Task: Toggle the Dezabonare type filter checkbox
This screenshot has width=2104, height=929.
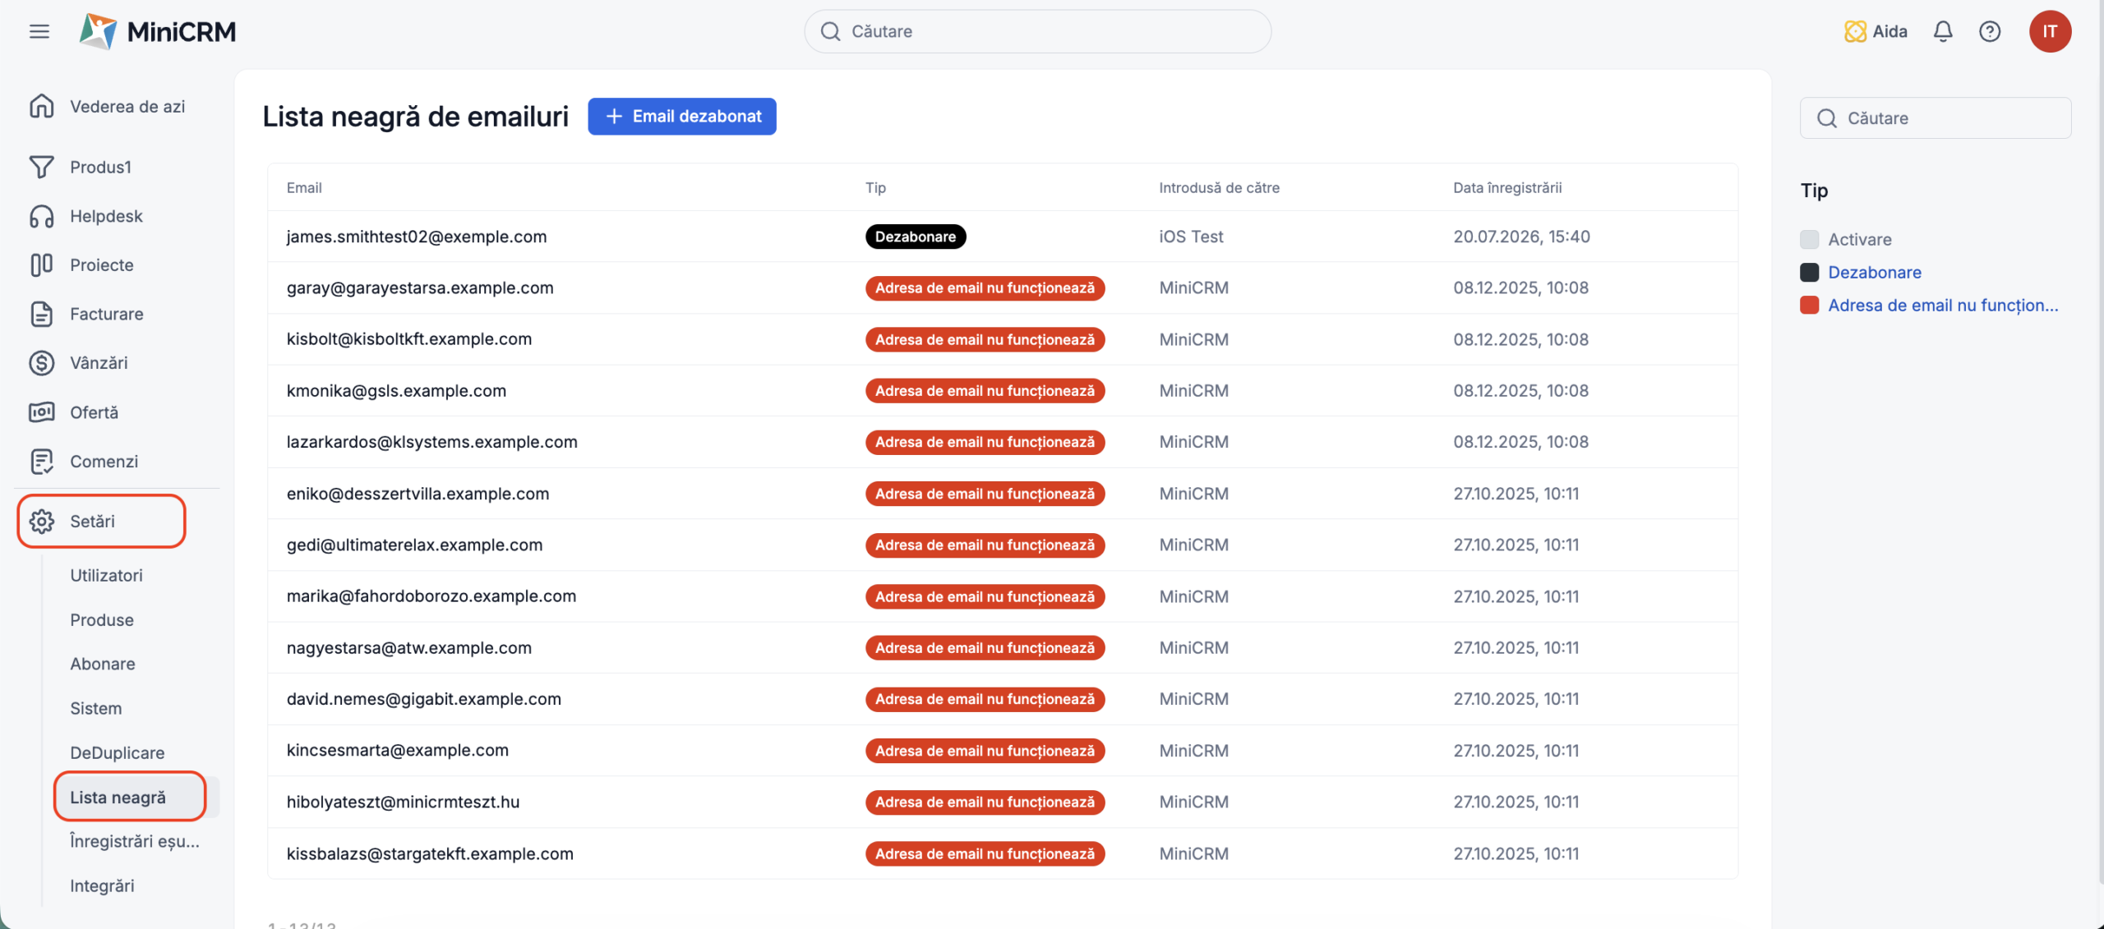Action: pyautogui.click(x=1809, y=272)
